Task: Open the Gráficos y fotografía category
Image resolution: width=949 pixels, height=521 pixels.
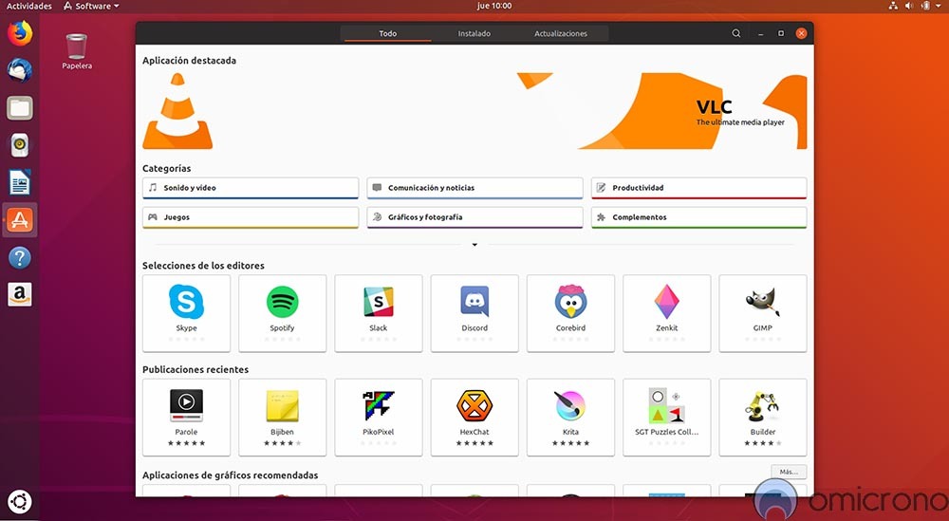Action: coord(474,217)
